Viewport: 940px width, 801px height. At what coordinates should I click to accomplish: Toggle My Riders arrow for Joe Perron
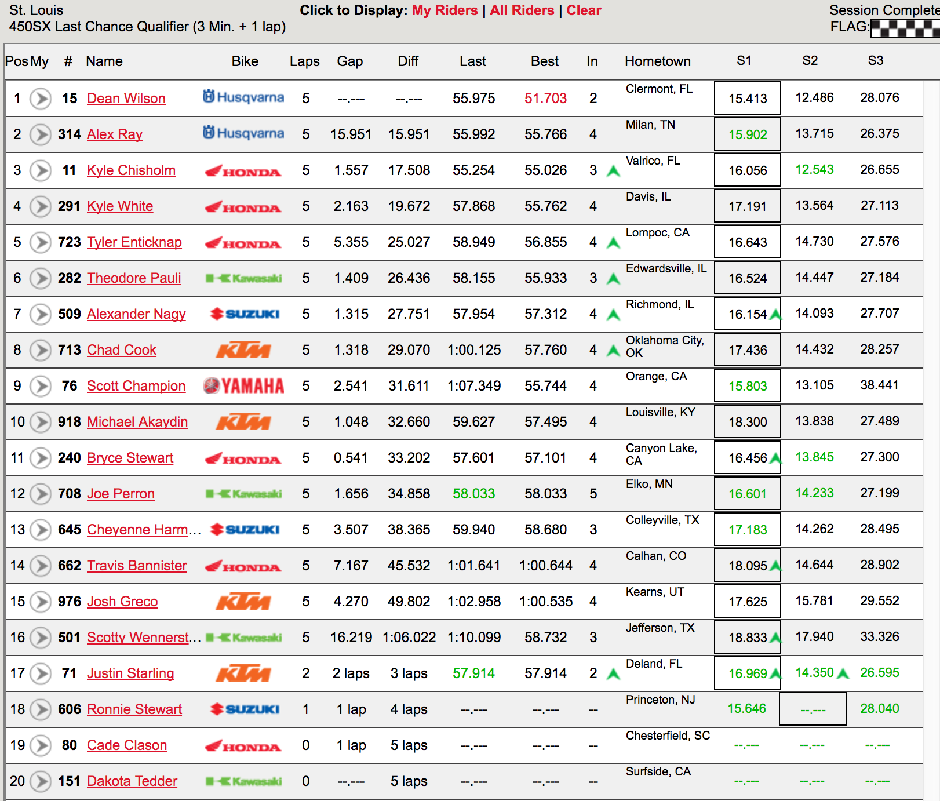click(x=41, y=494)
